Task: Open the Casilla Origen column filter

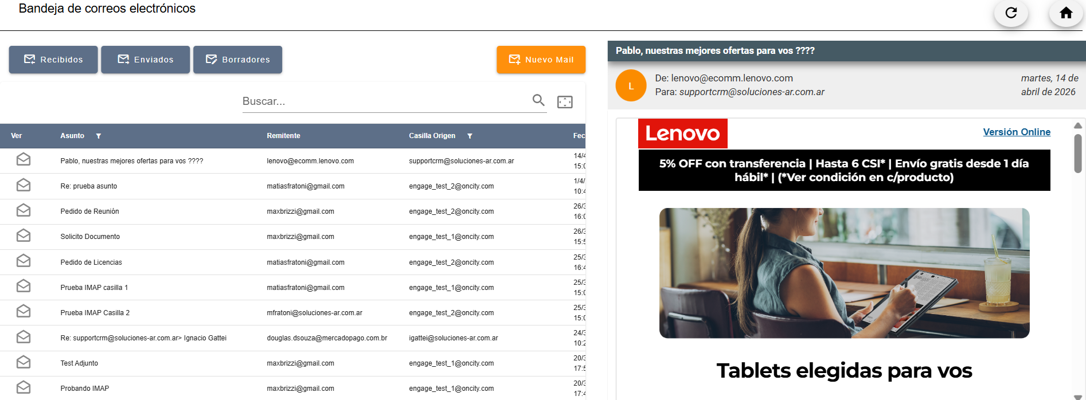Action: 470,136
